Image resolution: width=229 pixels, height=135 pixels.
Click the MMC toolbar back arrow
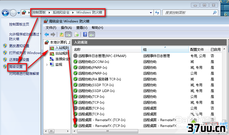(47, 35)
